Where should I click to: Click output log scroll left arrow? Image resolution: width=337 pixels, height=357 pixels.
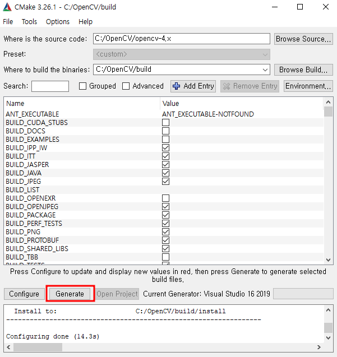8,347
